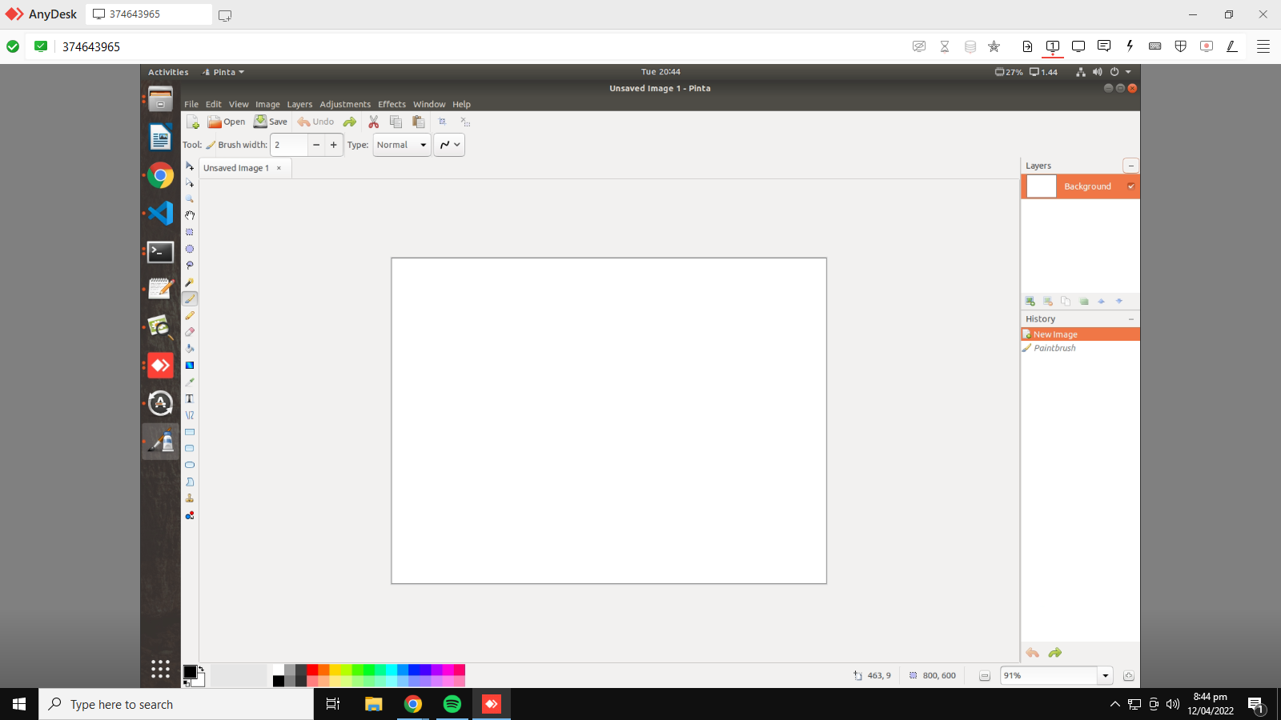Toggle Background layer visibility checkbox
1281x720 pixels.
1131,186
